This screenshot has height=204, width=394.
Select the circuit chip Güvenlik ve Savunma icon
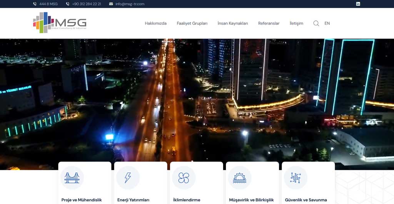295,177
